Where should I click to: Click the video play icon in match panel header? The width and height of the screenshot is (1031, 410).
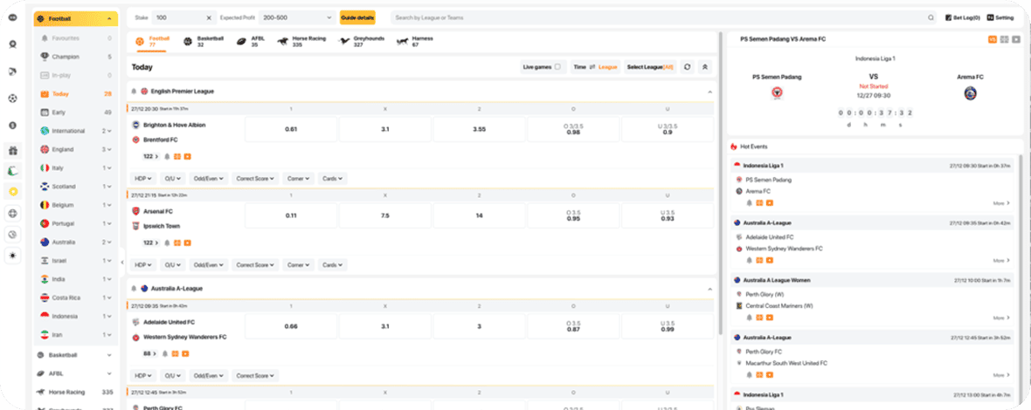point(1016,39)
